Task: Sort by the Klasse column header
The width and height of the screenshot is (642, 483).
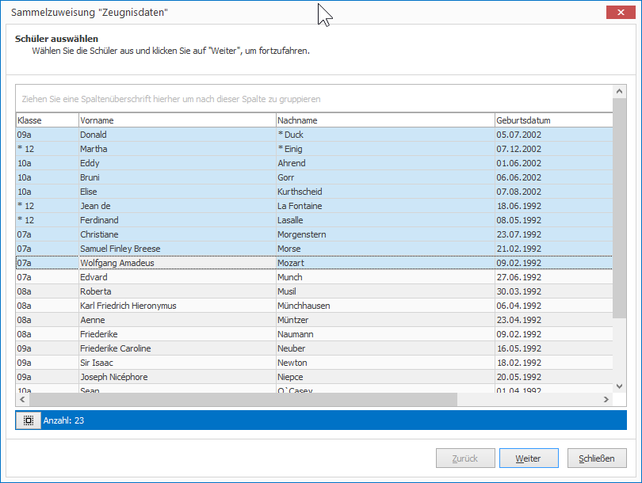Action: pyautogui.click(x=47, y=120)
